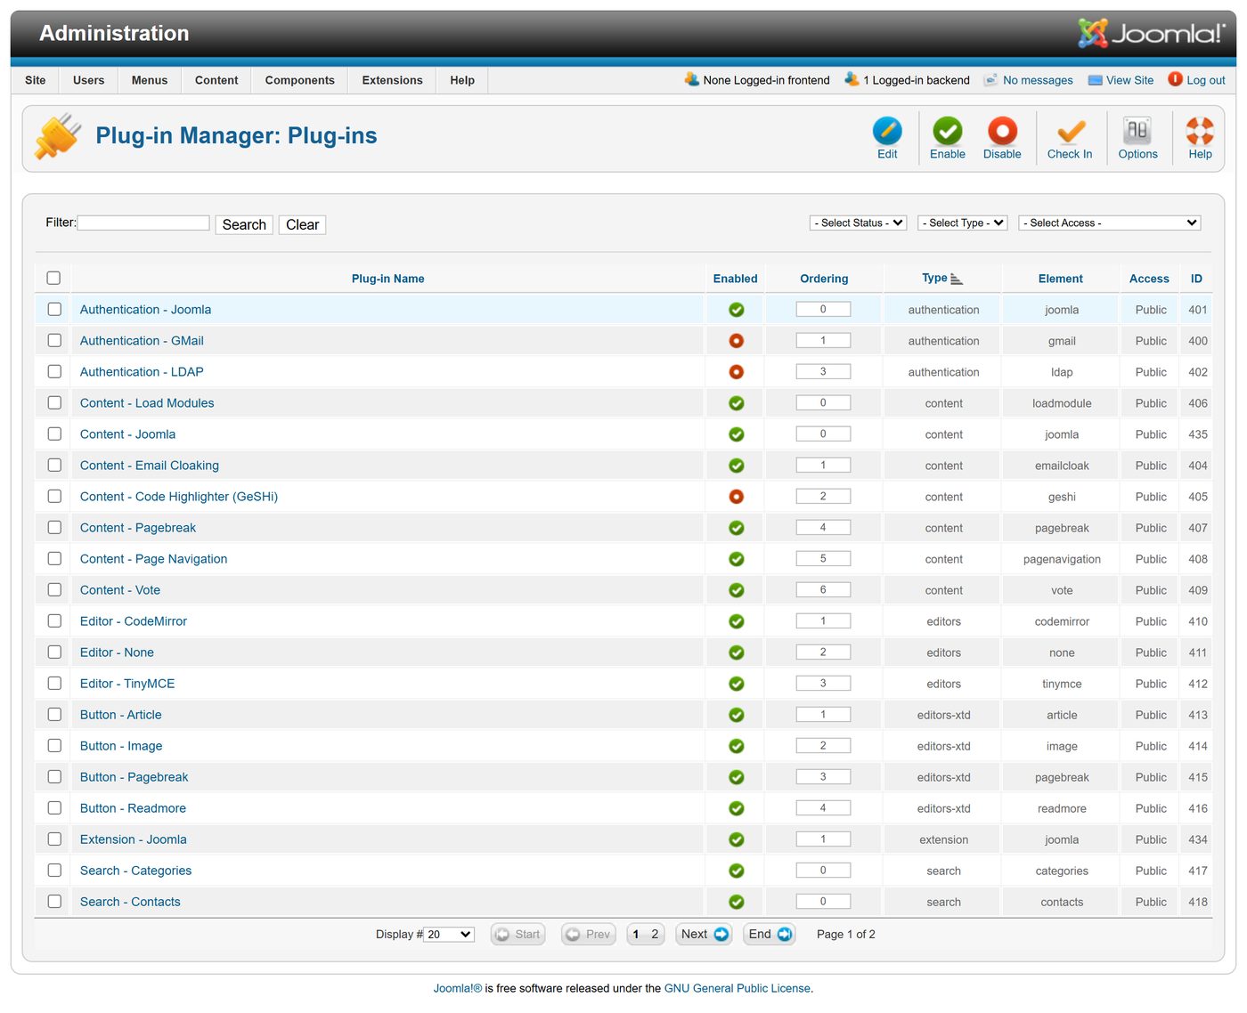Open the Select Status dropdown

858,223
